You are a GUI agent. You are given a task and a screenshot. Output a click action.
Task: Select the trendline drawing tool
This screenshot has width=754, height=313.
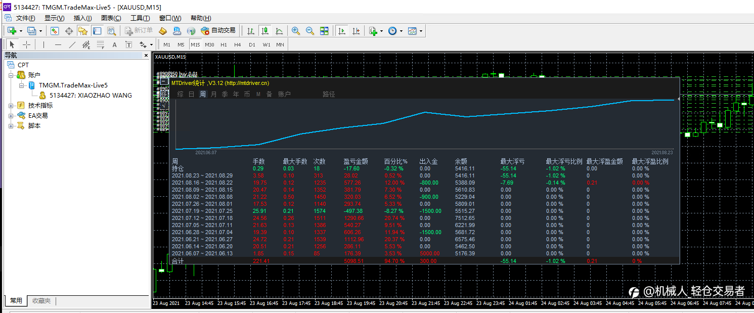click(x=72, y=44)
